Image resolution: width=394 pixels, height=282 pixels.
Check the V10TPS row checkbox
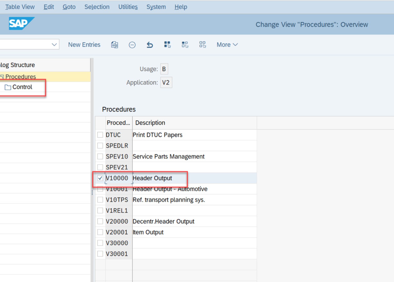point(100,199)
